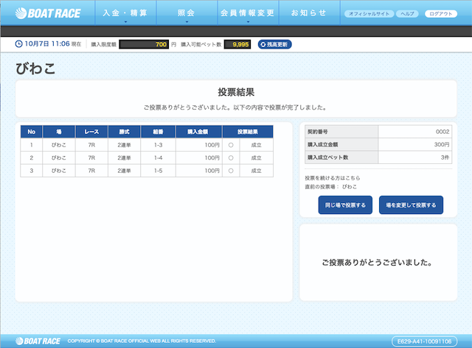The image size is (472, 348).
Task: Open the 入金・精算 dropdown menu
Action: coord(125,14)
